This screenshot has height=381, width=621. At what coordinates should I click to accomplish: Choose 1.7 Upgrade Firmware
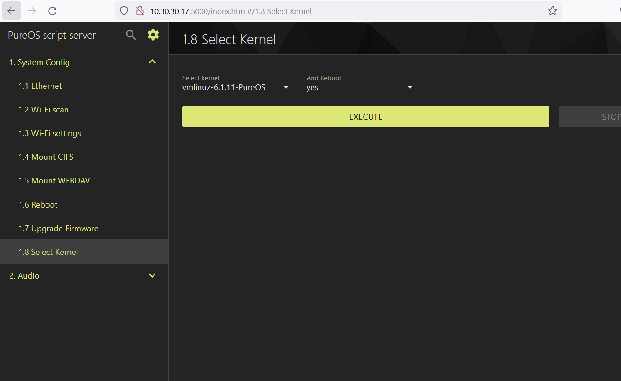click(58, 229)
